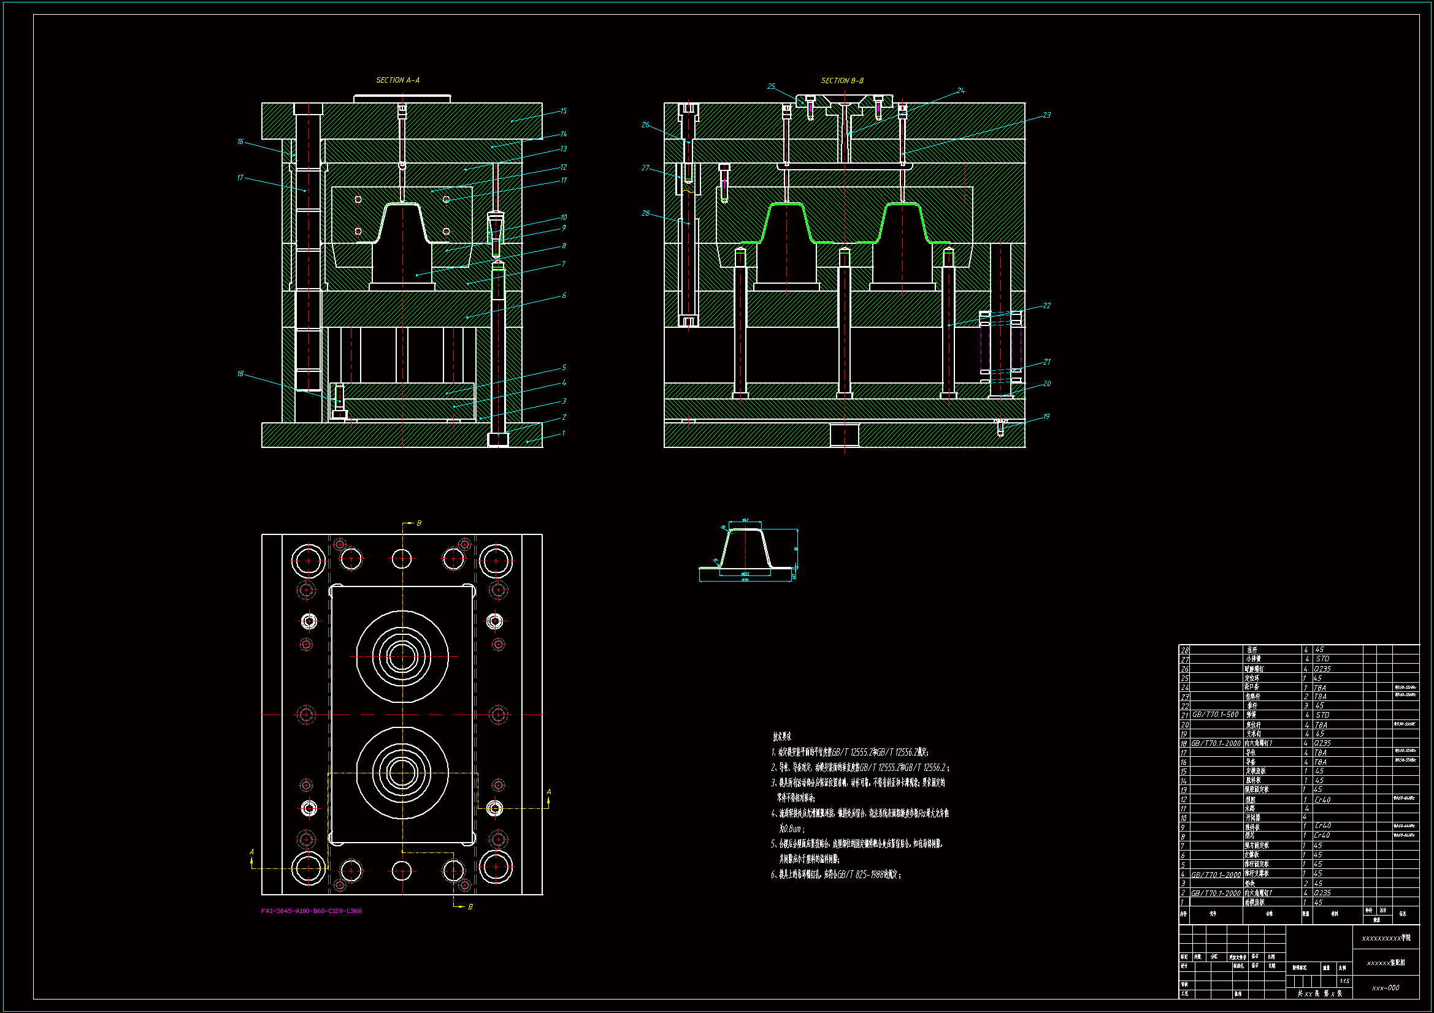Click the technical requirements heading text
1434x1013 pixels.
pyautogui.click(x=781, y=737)
